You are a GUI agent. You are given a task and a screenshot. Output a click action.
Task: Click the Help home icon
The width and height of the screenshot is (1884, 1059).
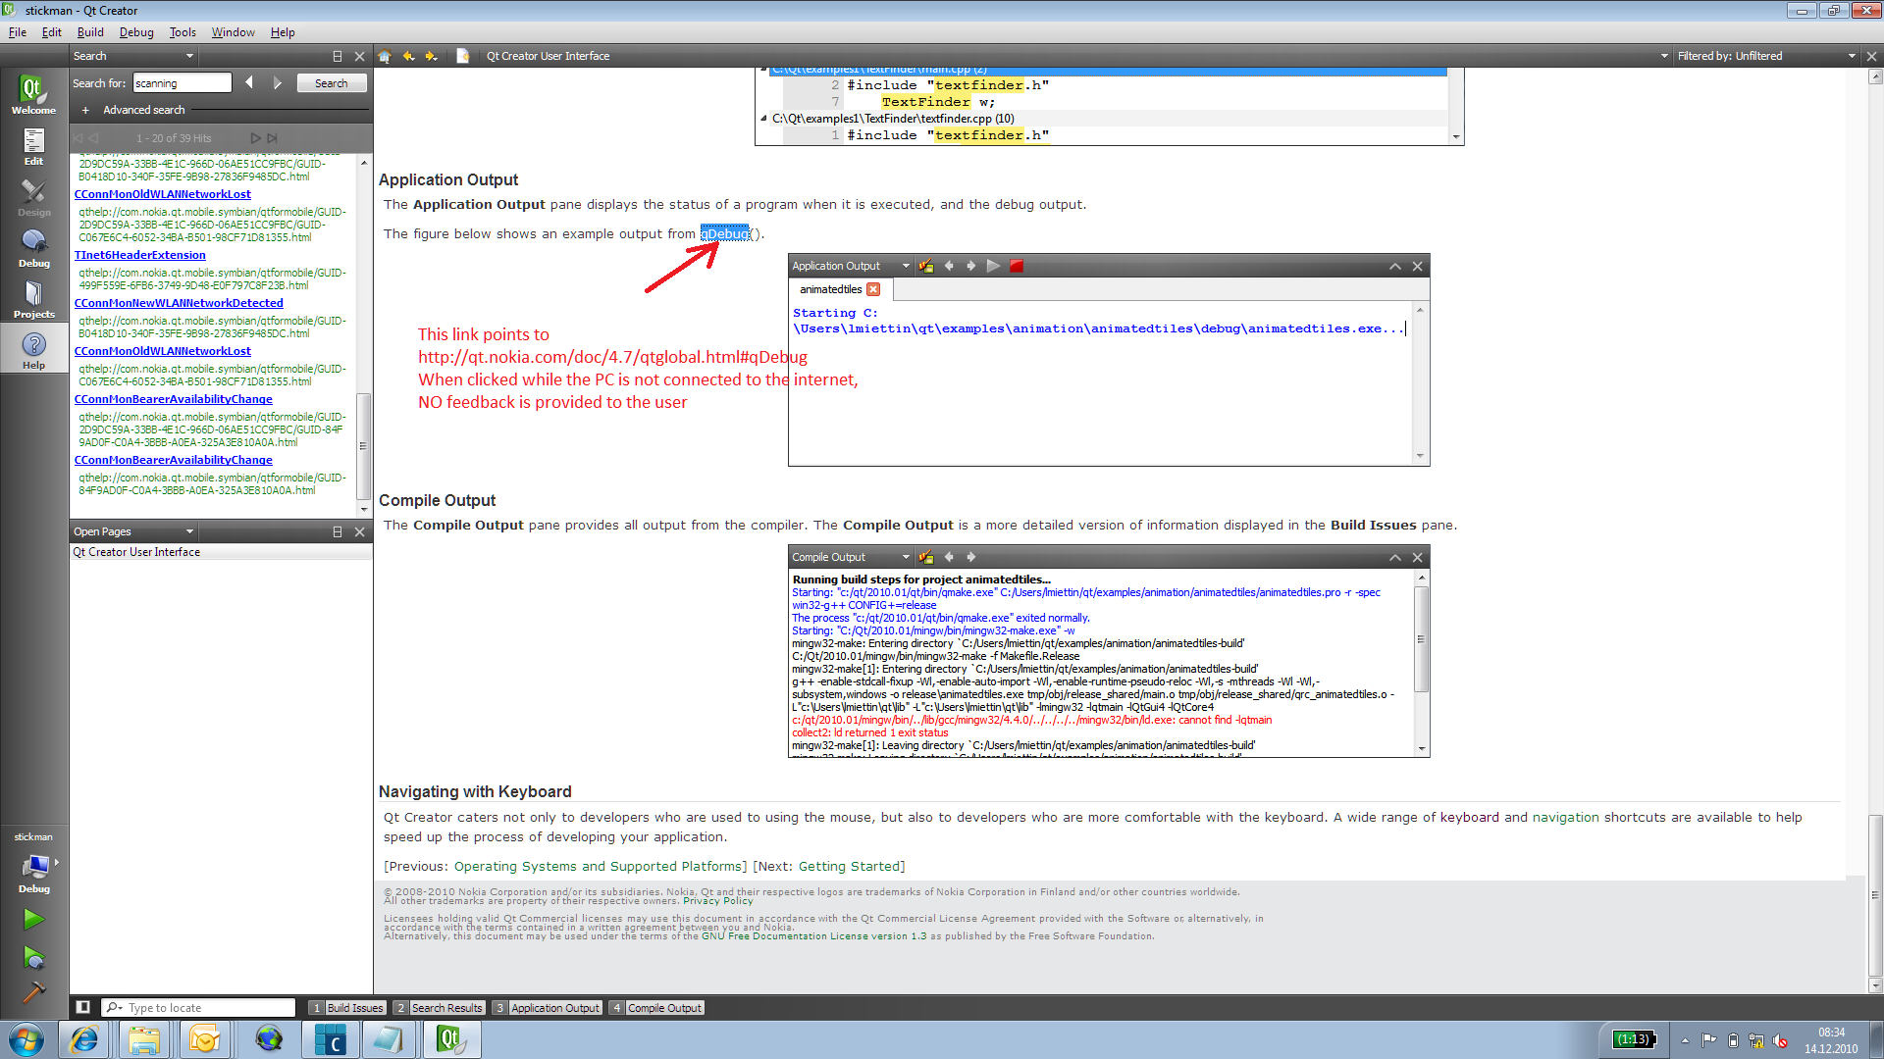point(385,56)
